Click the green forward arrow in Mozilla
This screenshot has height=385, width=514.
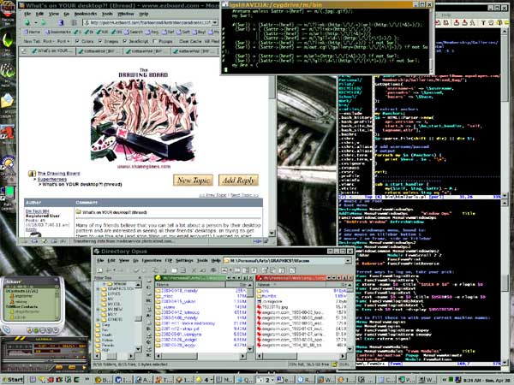click(43, 22)
